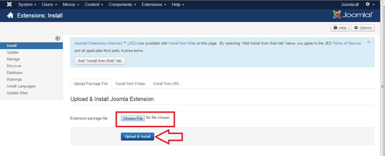Open the Help button with question icon

[x=340, y=28]
